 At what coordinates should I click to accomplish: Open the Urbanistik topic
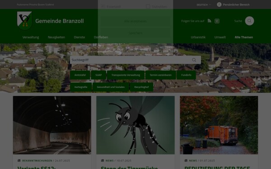click(x=198, y=37)
